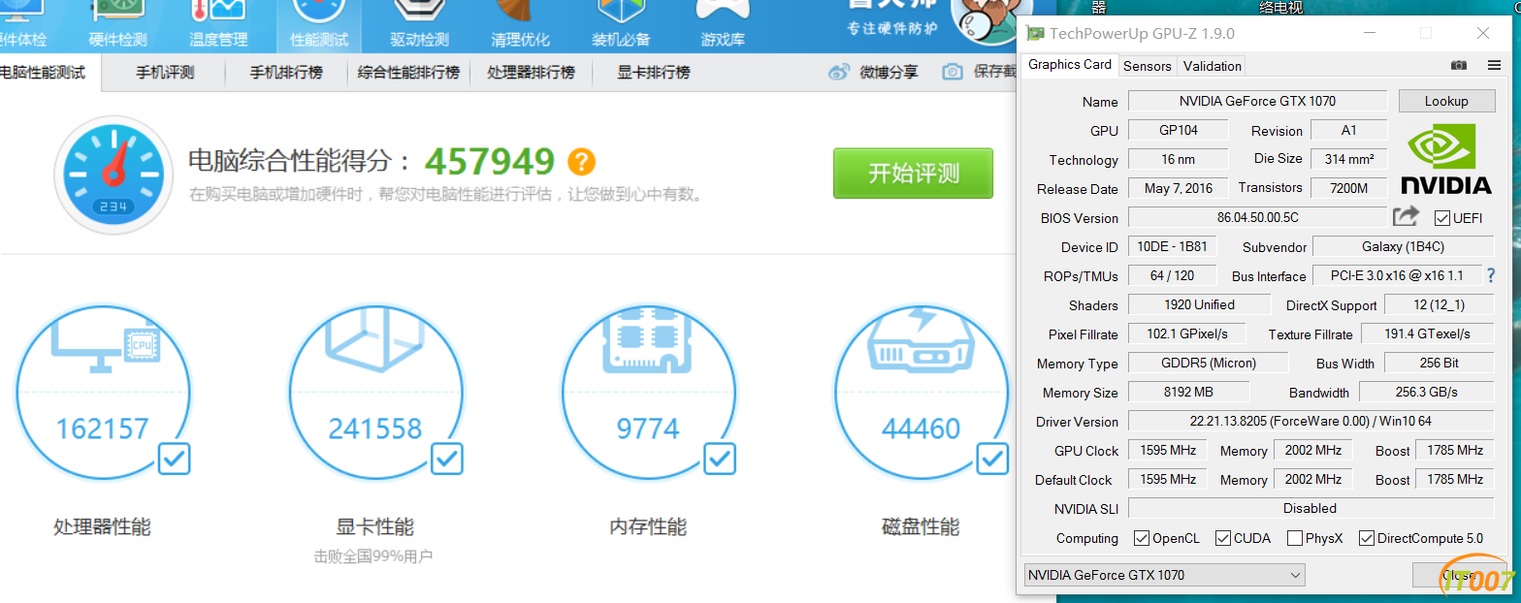Click the 击败全国99%用户 text
This screenshot has width=1521, height=603.
(373, 556)
